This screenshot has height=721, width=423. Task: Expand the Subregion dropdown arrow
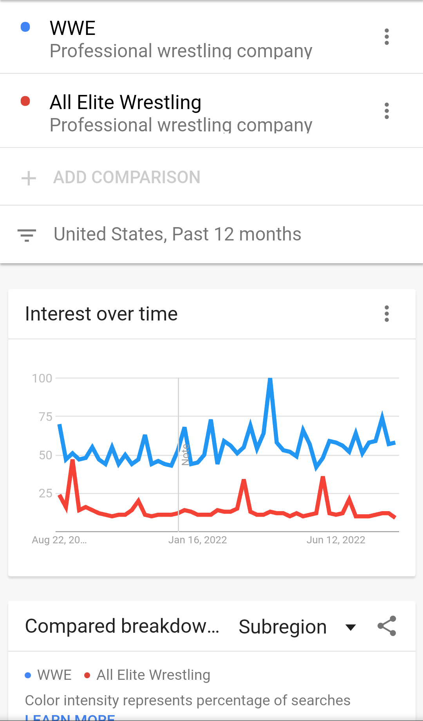pos(351,627)
